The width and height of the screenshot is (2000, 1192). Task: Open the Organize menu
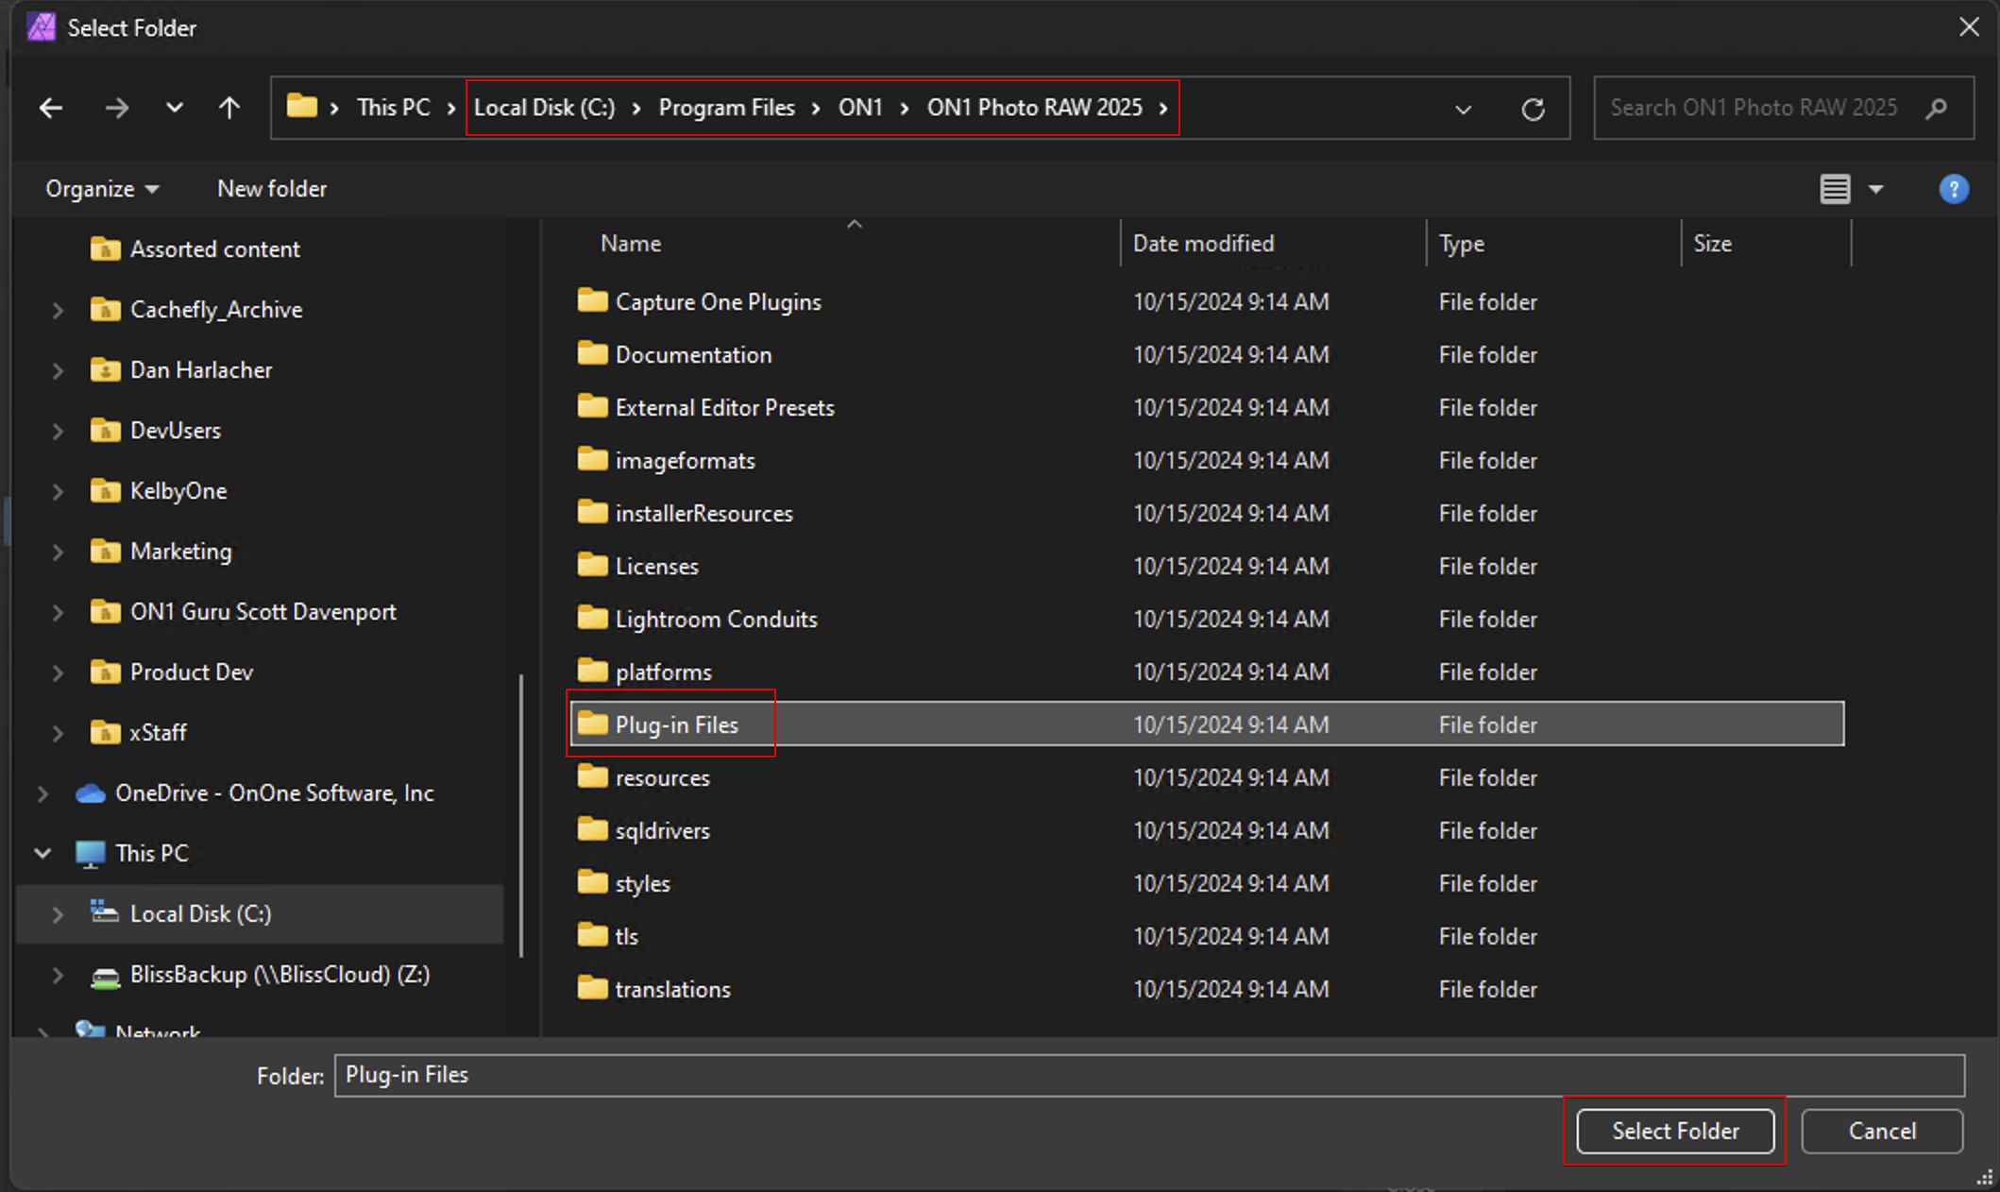pos(102,189)
